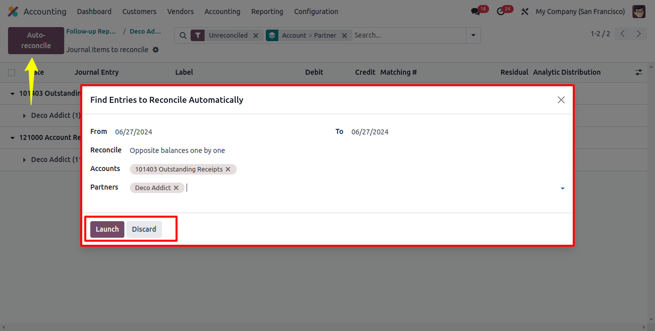Toggle the search options dropdown arrow
Image resolution: width=655 pixels, height=331 pixels.
tap(473, 36)
